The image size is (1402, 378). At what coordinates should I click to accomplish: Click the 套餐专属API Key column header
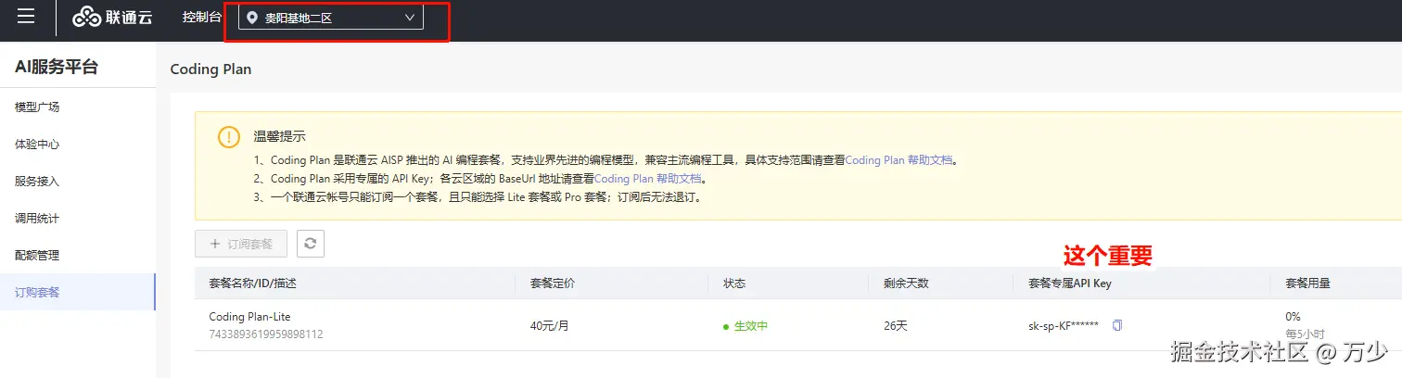pyautogui.click(x=1070, y=283)
